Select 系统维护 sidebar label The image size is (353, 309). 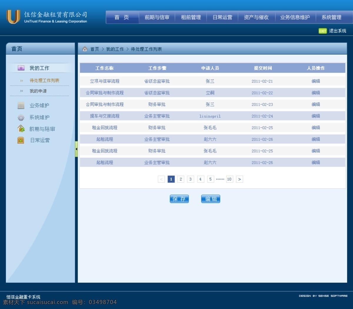[39, 117]
